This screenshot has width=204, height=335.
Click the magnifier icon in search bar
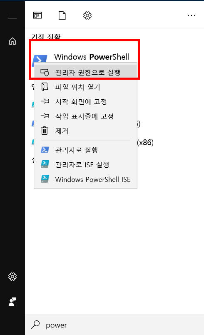tap(35, 325)
